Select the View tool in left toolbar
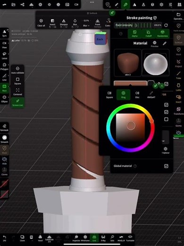The width and height of the screenshot is (184, 246). 4,45
